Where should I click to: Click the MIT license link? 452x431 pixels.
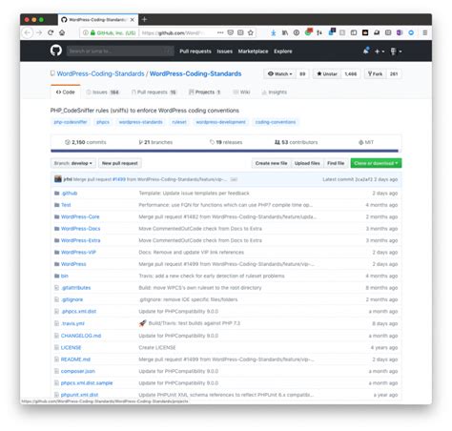pyautogui.click(x=366, y=142)
